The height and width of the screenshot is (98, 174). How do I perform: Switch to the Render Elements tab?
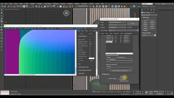pos(128,33)
